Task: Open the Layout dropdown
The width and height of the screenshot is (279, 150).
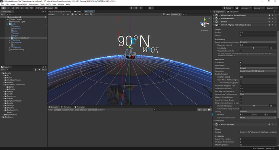Action: [272, 8]
